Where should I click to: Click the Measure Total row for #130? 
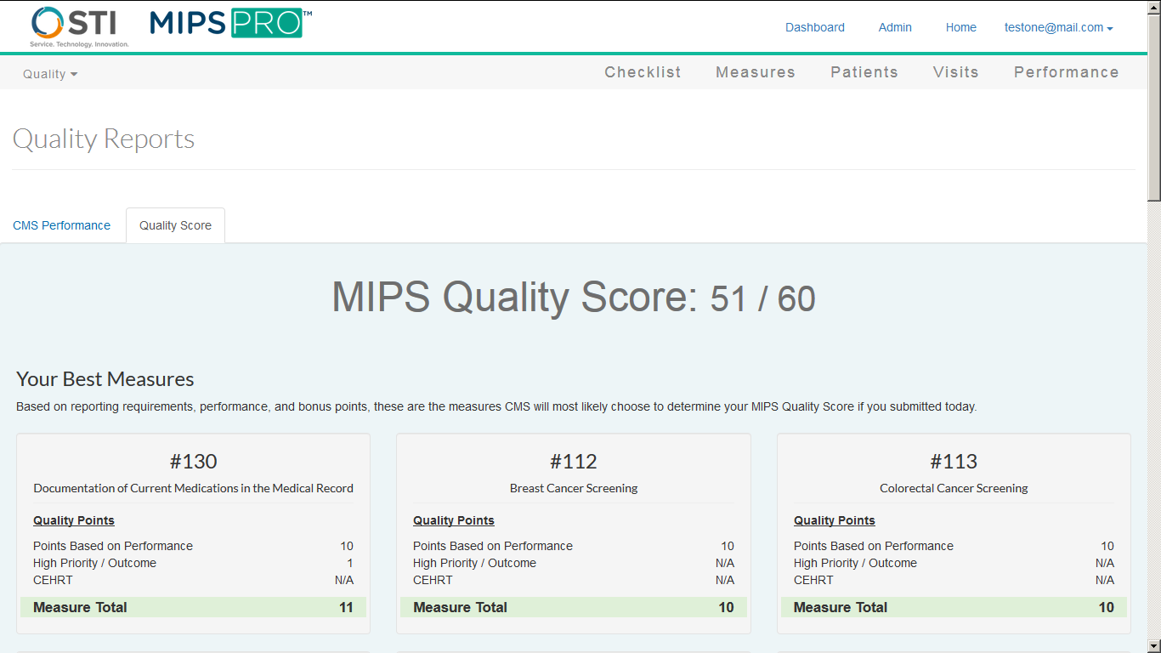point(193,607)
